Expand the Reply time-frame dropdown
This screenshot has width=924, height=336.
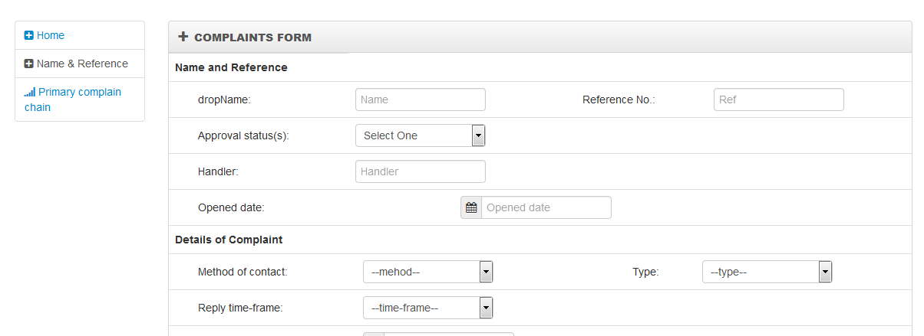click(x=427, y=308)
